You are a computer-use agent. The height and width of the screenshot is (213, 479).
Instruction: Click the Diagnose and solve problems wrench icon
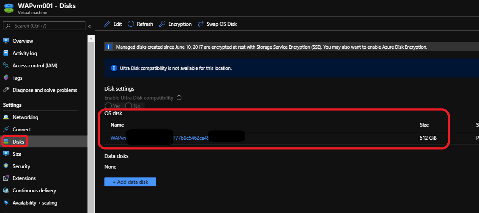(6, 90)
